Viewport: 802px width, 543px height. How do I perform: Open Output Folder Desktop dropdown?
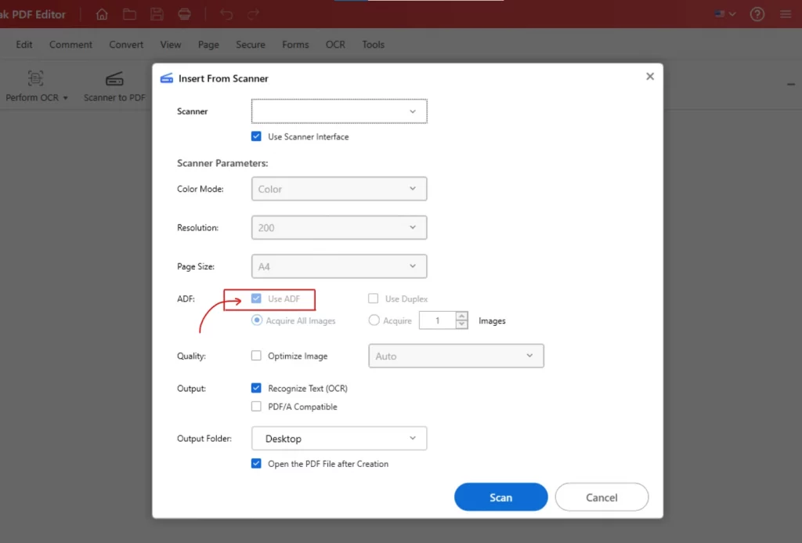point(339,438)
